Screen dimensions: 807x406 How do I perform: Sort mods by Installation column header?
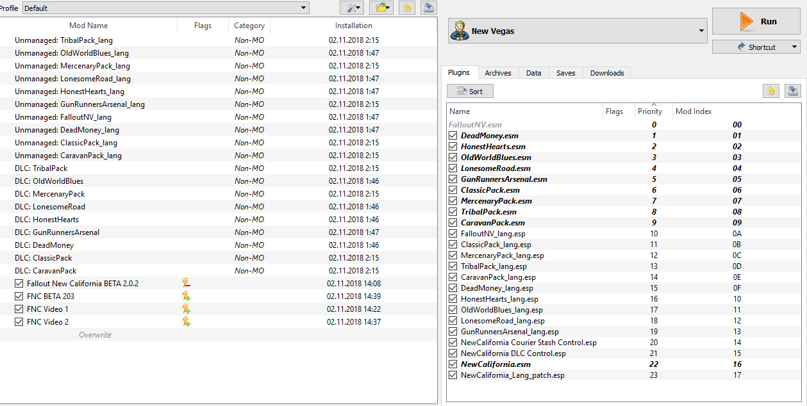pos(354,26)
